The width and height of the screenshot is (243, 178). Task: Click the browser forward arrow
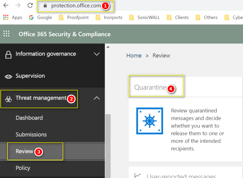point(18,5)
